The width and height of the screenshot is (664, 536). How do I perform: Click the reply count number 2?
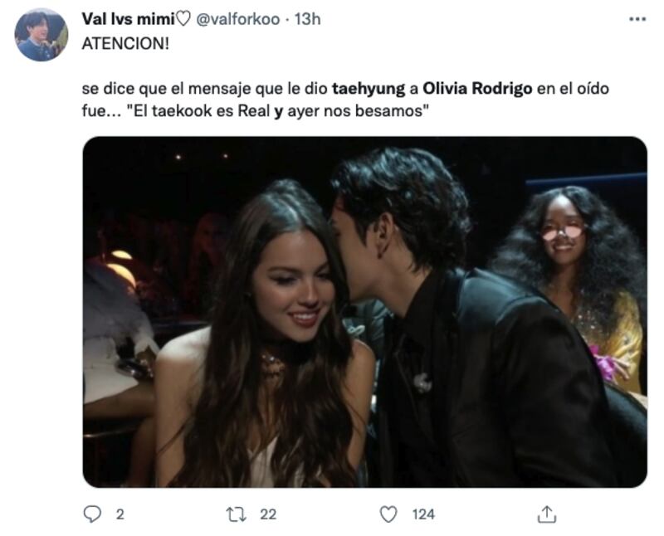click(120, 514)
